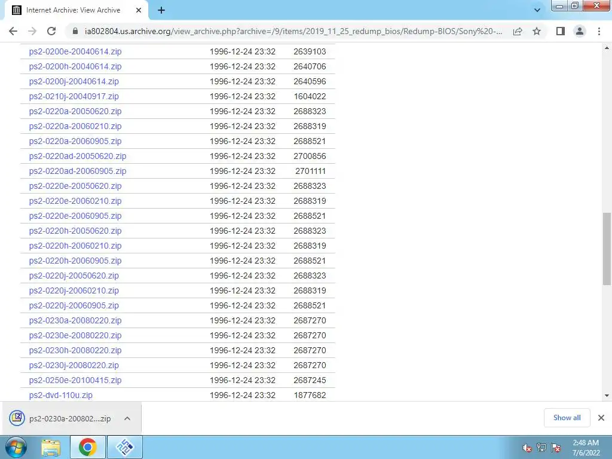This screenshot has height=459, width=612.
Task: Open the browser side panel
Action: pyautogui.click(x=561, y=31)
